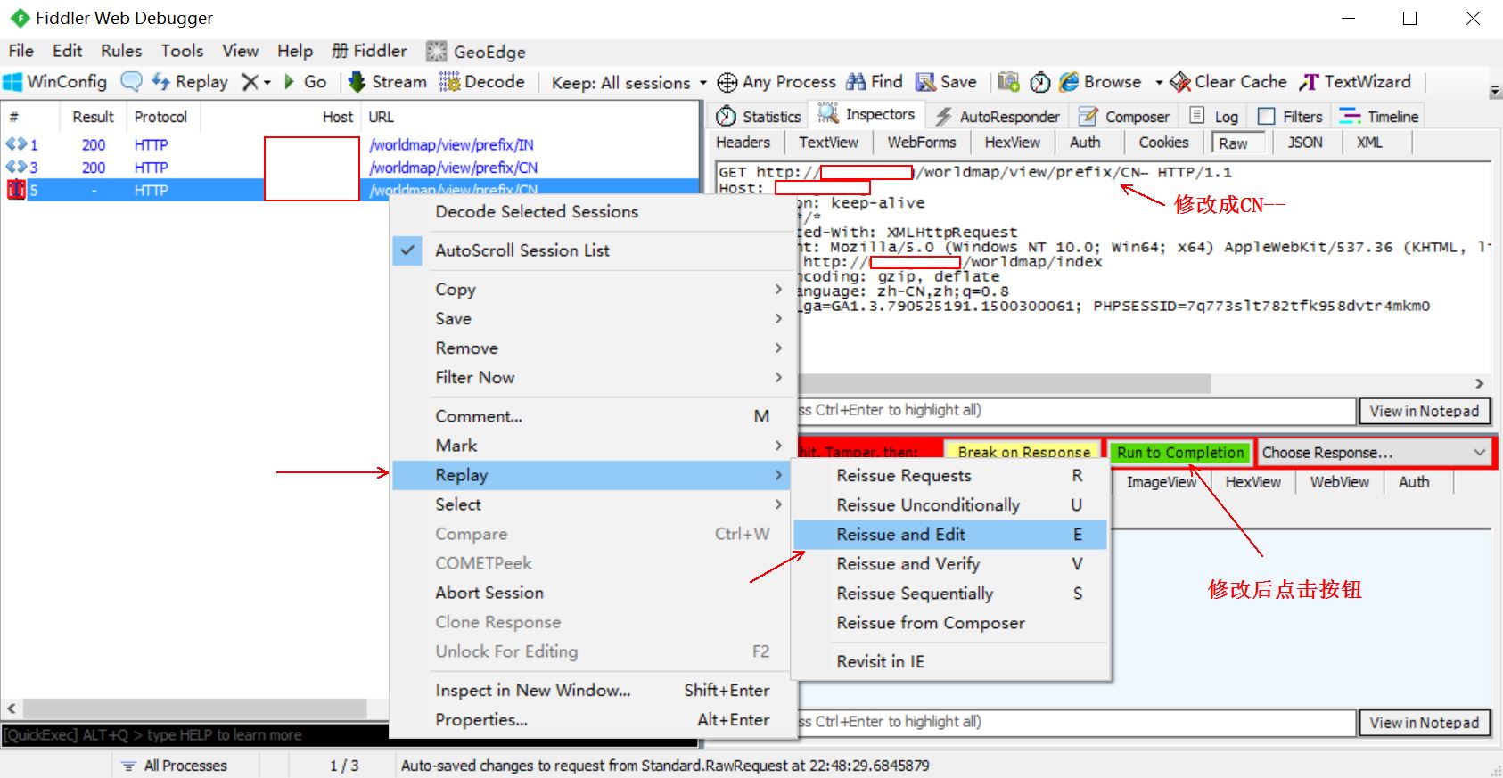Select the request Headers inspector tab

743,143
